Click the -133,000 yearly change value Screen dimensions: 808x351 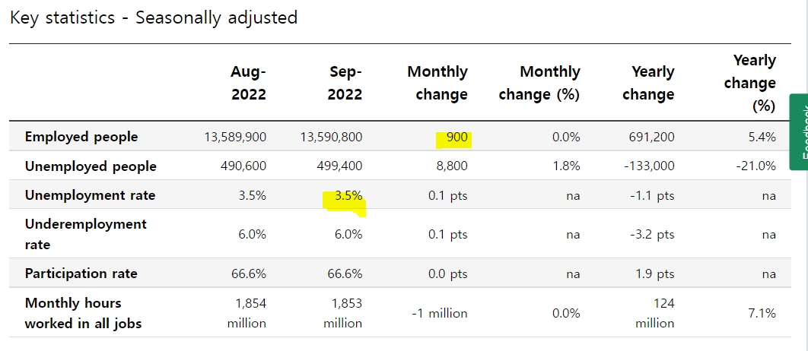(x=647, y=166)
